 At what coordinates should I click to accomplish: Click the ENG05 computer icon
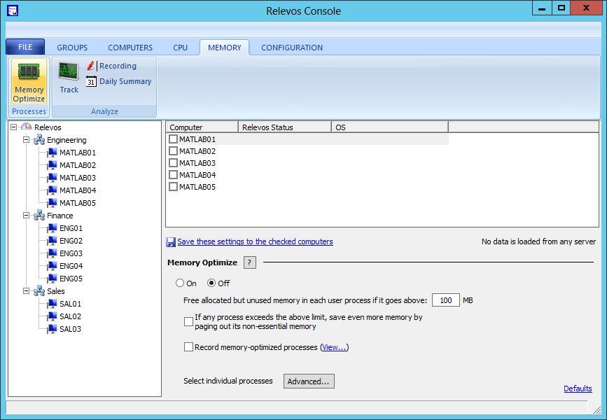(52, 279)
